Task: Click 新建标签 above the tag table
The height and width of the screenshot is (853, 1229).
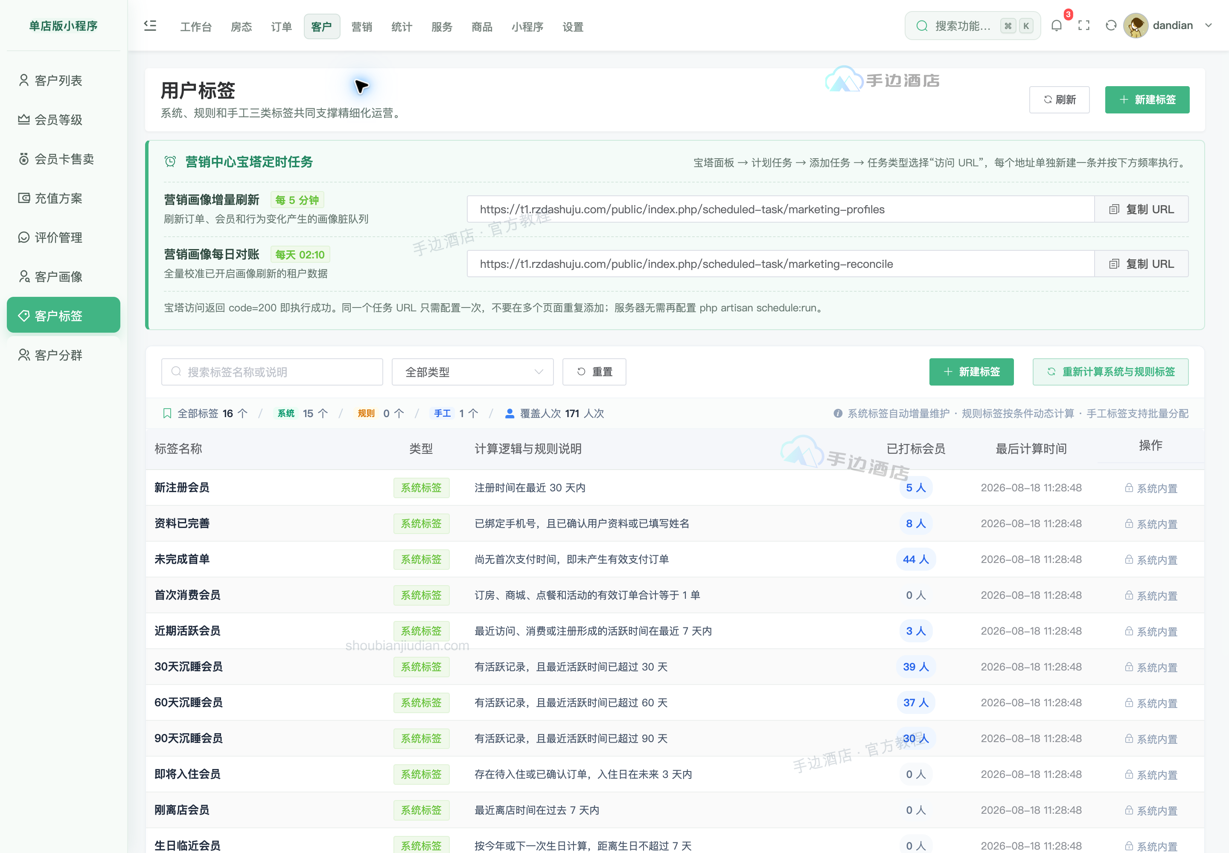Action: (971, 372)
